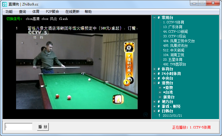
Task: Expand the 游戏、财经 tree group
Action: (x=154, y=107)
